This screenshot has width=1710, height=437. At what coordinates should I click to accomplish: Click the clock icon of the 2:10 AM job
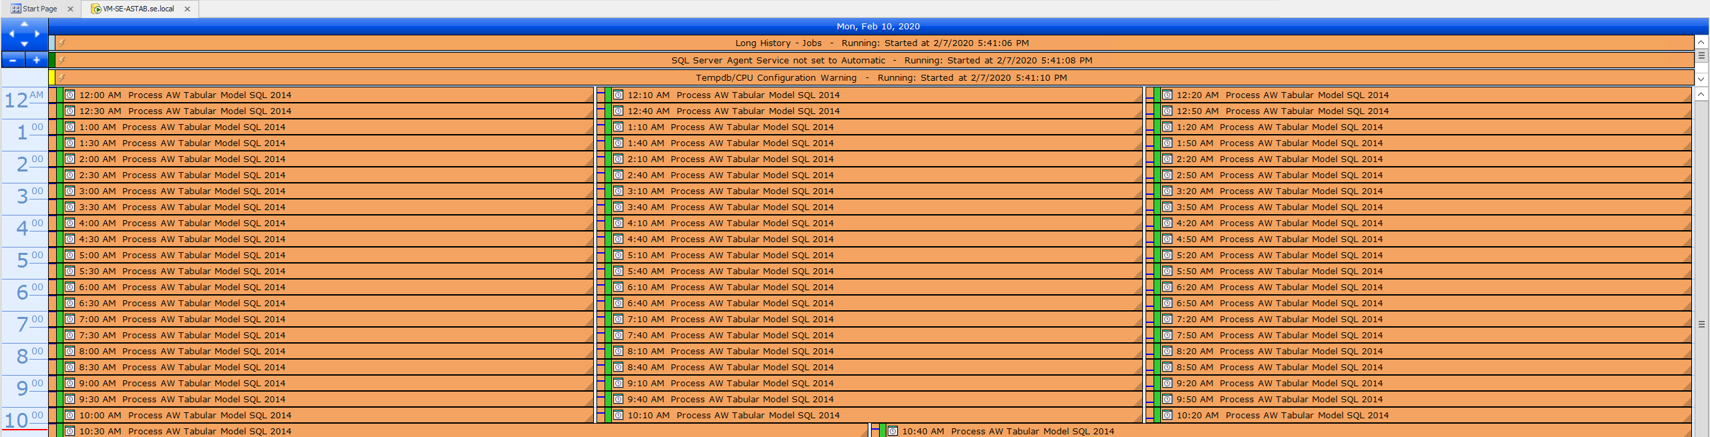click(618, 159)
